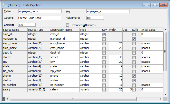Screen dimensions: 170x104
Task: Click the Destination Name column header
Action: pos(64,30)
